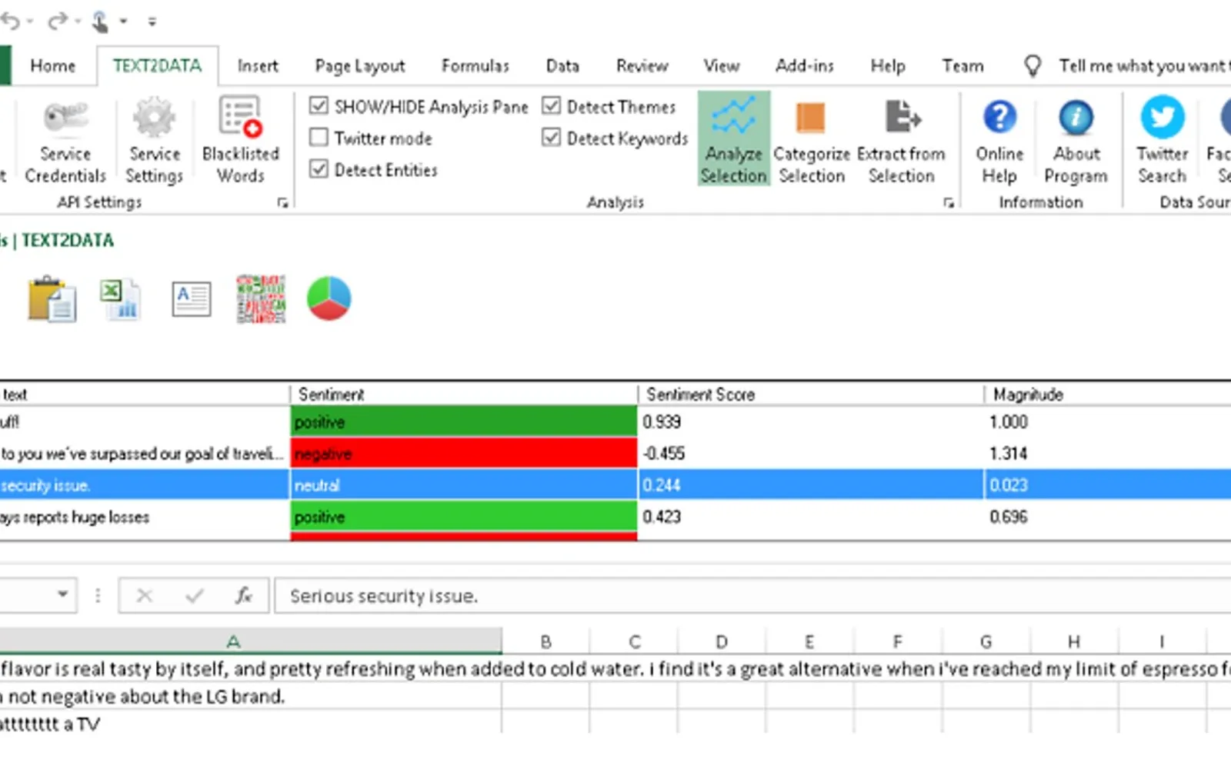Select column A header
1231x769 pixels.
click(250, 641)
